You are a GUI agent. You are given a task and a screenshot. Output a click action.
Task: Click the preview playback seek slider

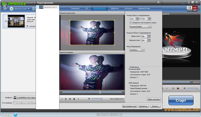[x=100, y=92]
